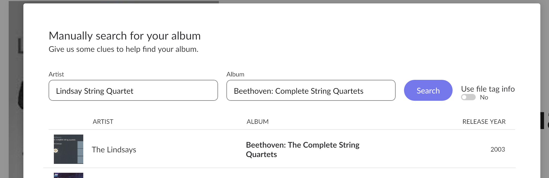Click the ALBUM column header
Image resolution: width=549 pixels, height=178 pixels.
(x=257, y=122)
